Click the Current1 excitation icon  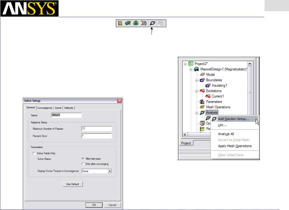point(208,96)
